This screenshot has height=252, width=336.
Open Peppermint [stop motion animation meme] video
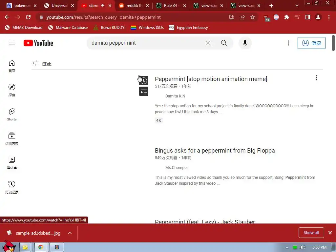coord(211,79)
